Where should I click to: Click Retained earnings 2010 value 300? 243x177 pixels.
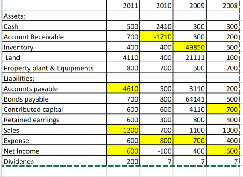[156, 119]
